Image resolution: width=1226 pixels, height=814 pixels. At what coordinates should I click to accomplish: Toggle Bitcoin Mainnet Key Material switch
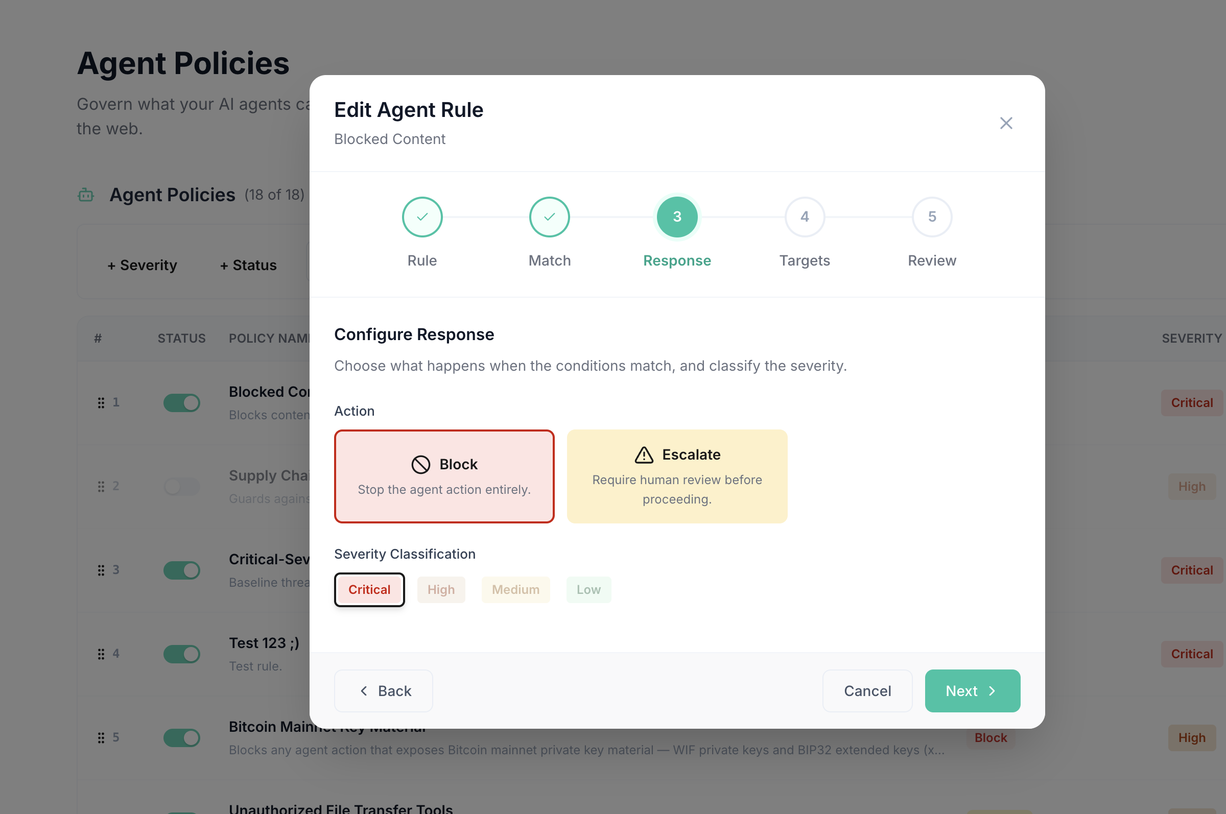coord(182,738)
